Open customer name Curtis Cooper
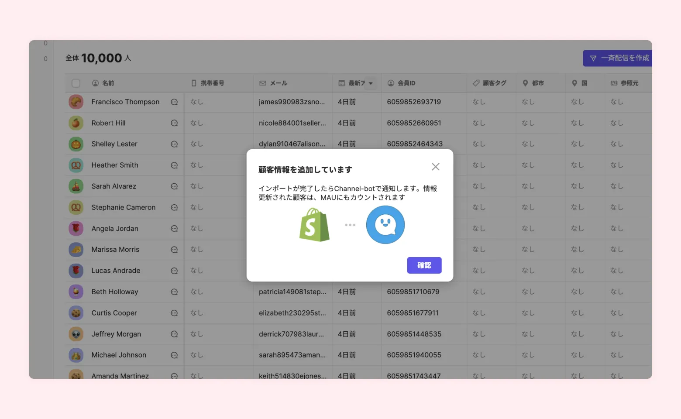This screenshot has height=419, width=681. click(114, 313)
